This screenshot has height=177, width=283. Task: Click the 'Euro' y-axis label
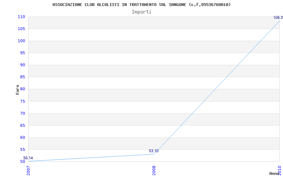(17, 90)
